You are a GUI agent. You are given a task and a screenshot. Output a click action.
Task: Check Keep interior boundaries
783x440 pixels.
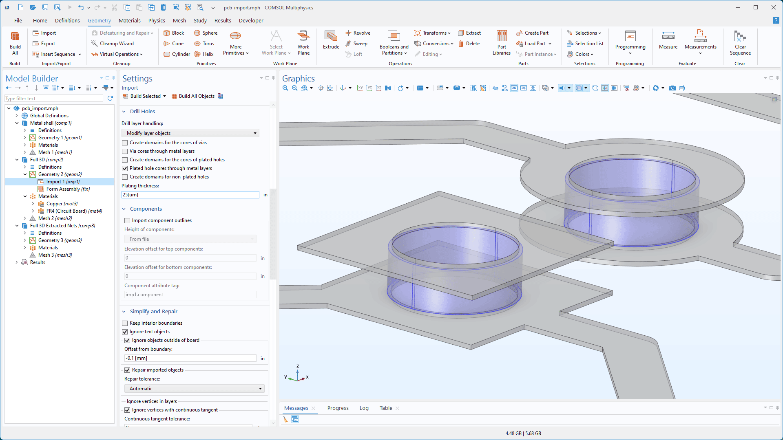pyautogui.click(x=125, y=323)
